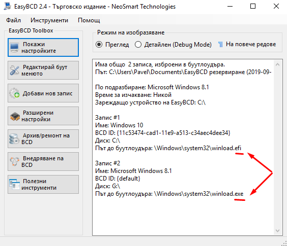Click the icon on Внедряване на BCD
Screen dimensions: 287x246
pos(14,161)
